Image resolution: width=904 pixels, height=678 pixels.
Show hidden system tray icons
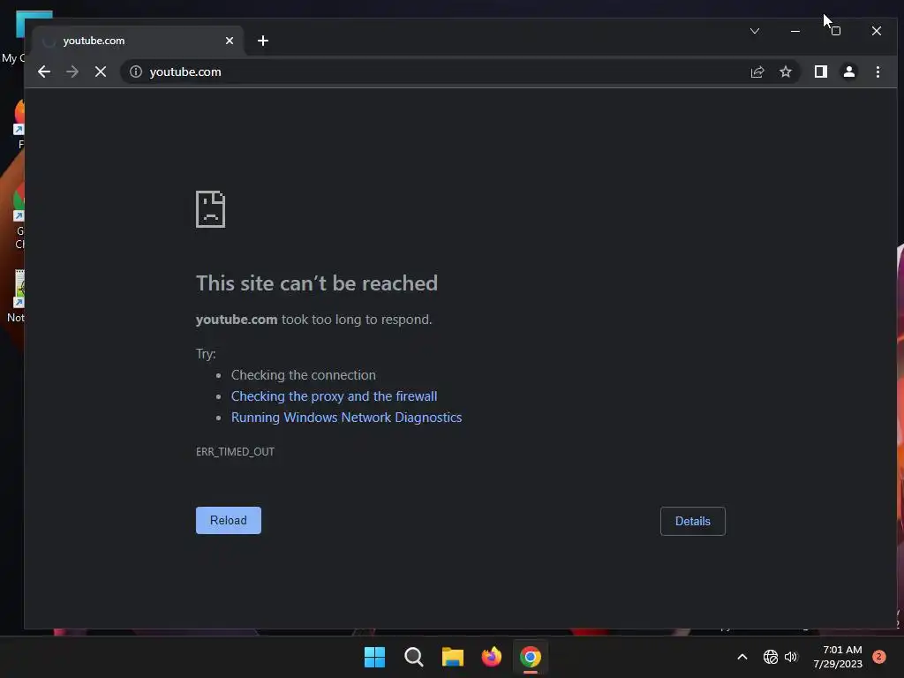(x=742, y=657)
